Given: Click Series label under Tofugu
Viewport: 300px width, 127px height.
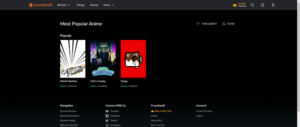Looking at the screenshot, I should pos(123,86).
